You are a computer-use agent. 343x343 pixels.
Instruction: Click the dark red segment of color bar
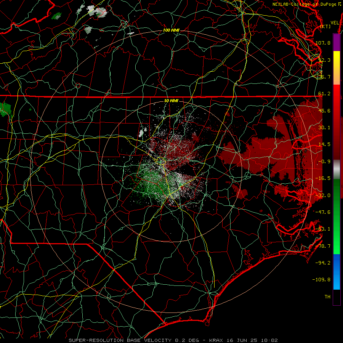(x=337, y=140)
